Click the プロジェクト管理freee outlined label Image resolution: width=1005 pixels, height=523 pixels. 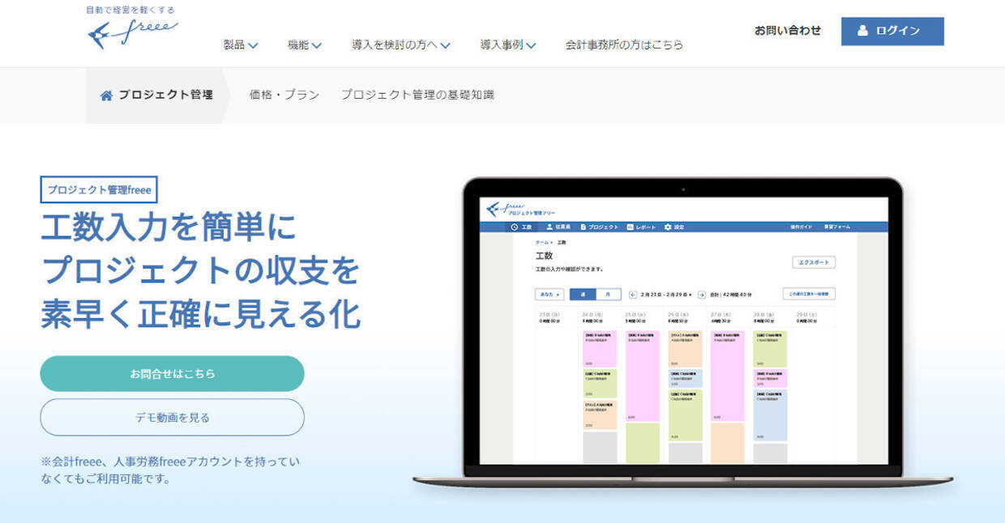(x=99, y=189)
